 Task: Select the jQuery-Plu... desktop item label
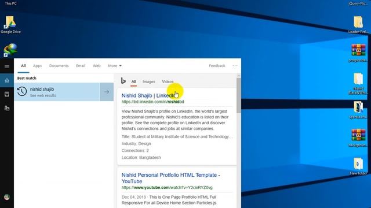(x=358, y=3)
